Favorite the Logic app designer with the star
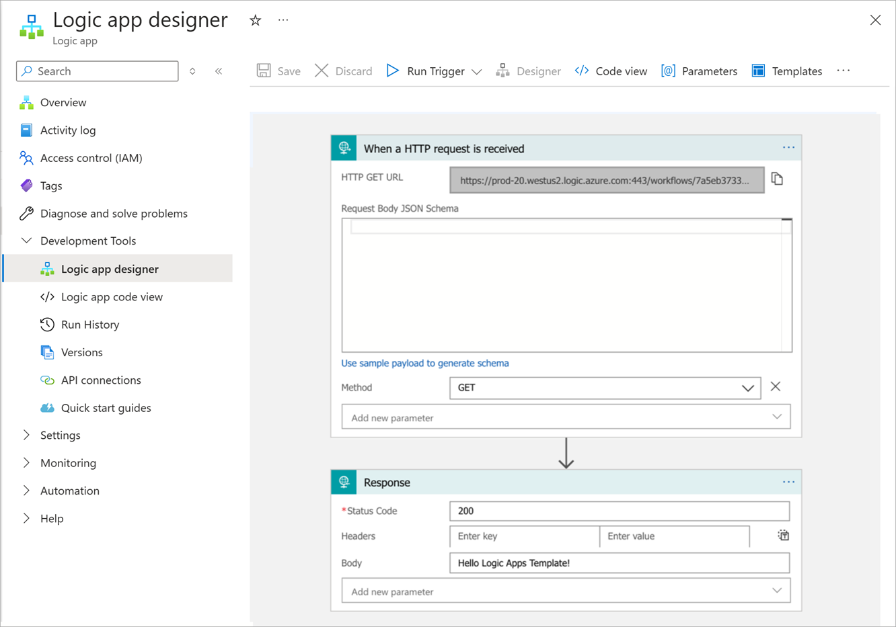 click(x=255, y=20)
